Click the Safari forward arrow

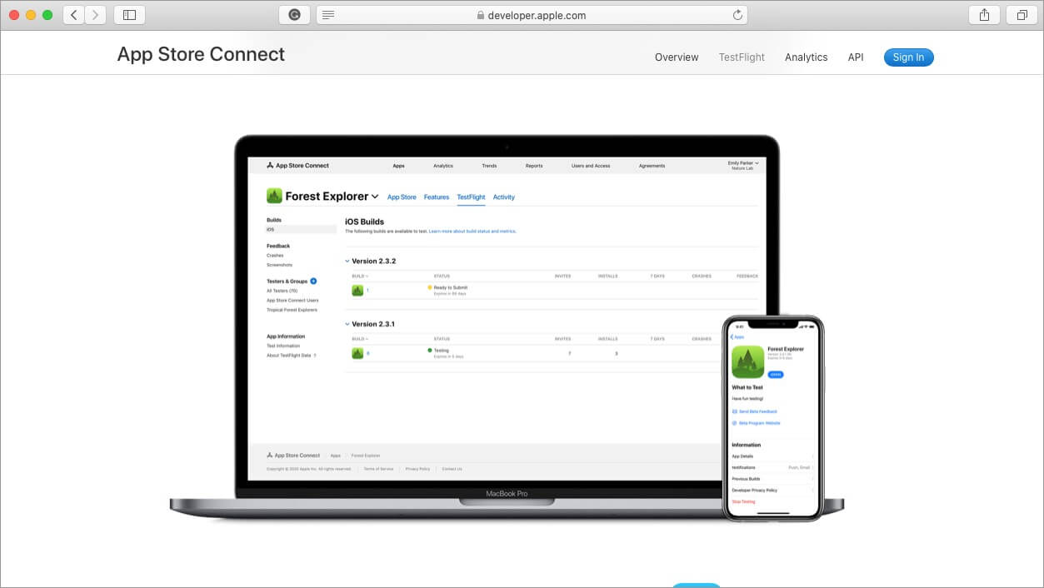click(95, 15)
